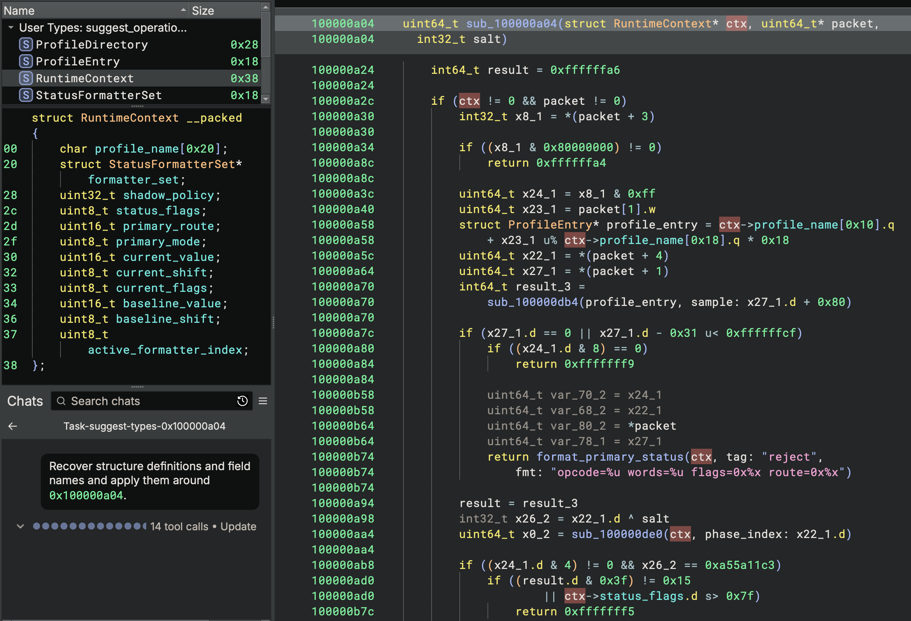Select the ProfileDirectory type row
This screenshot has height=621, width=911.
pos(131,44)
